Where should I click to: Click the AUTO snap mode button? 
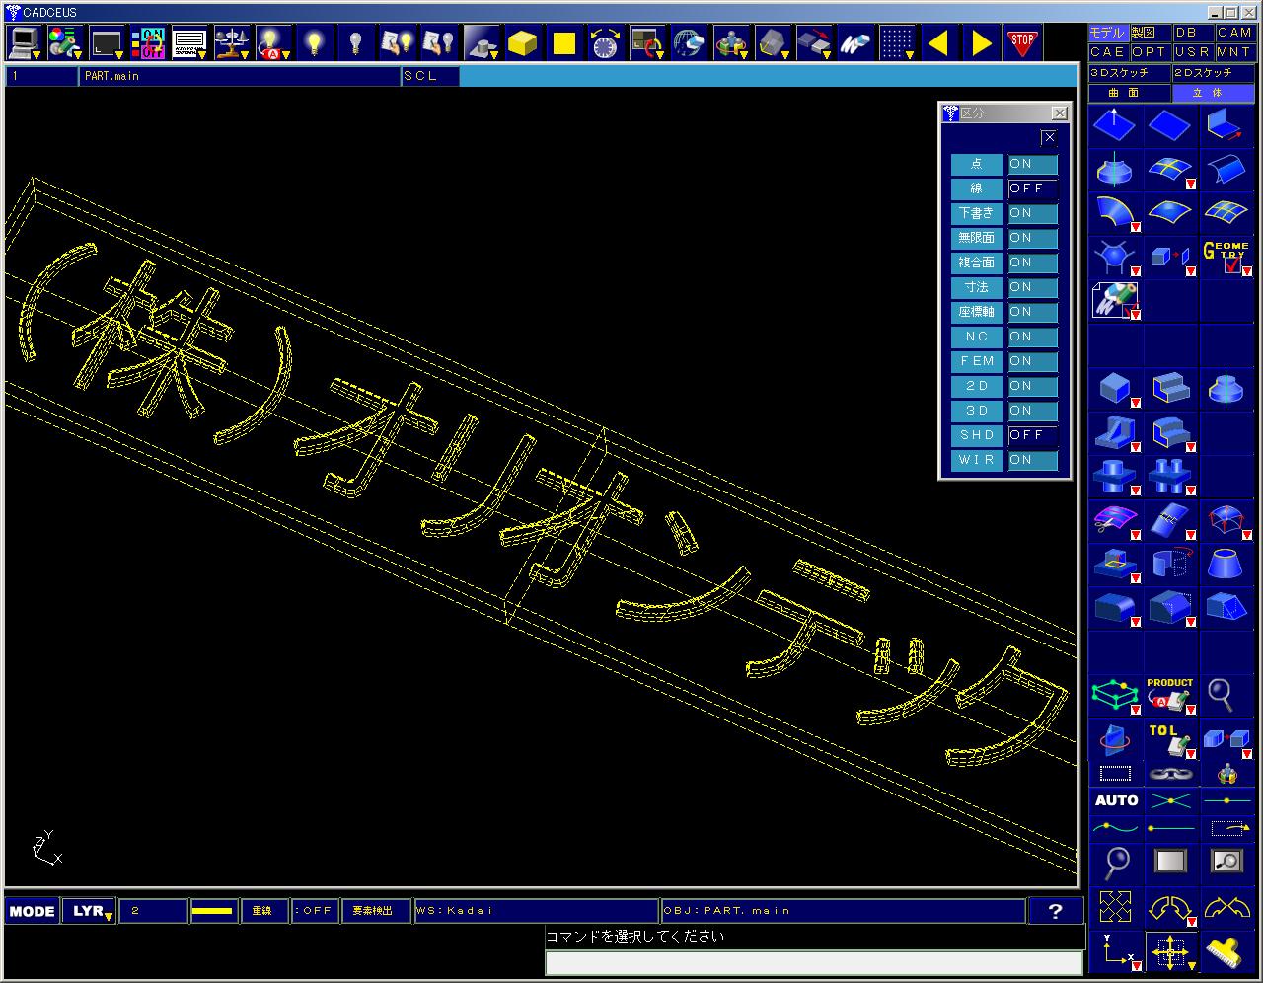pos(1116,800)
